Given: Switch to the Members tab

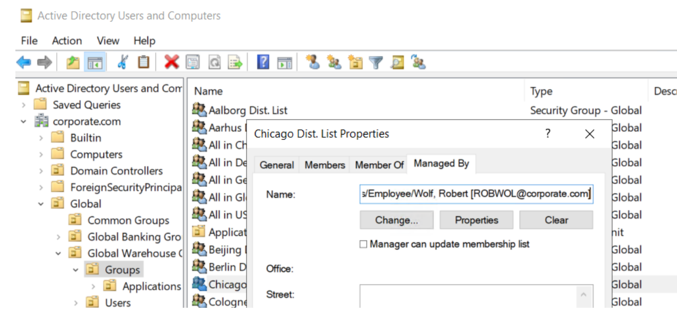Looking at the screenshot, I should coord(325,165).
